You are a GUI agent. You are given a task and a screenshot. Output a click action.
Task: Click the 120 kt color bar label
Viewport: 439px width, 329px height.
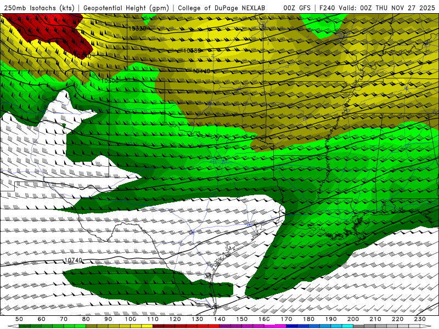(175, 319)
